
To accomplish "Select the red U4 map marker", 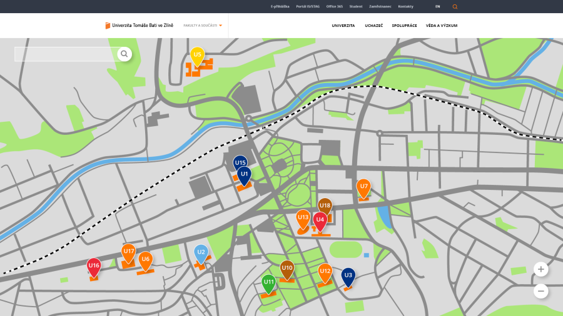I will (320, 220).
